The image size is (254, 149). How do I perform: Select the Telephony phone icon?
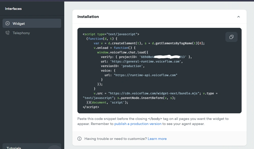pos(8,33)
